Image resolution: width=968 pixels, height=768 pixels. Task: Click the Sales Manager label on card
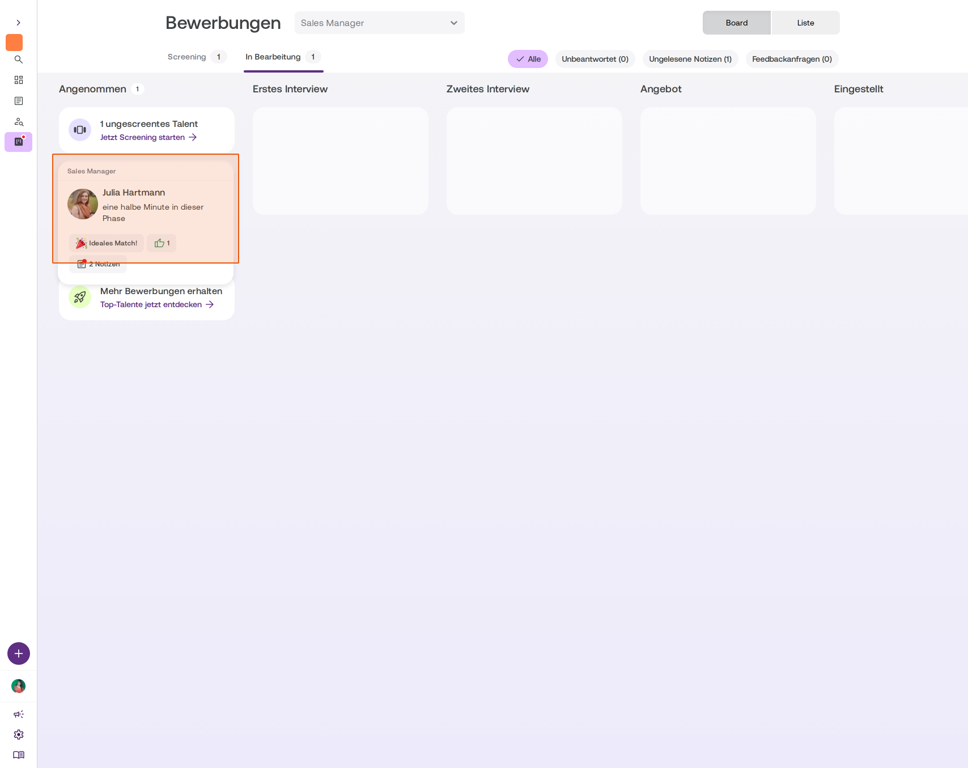pyautogui.click(x=91, y=171)
